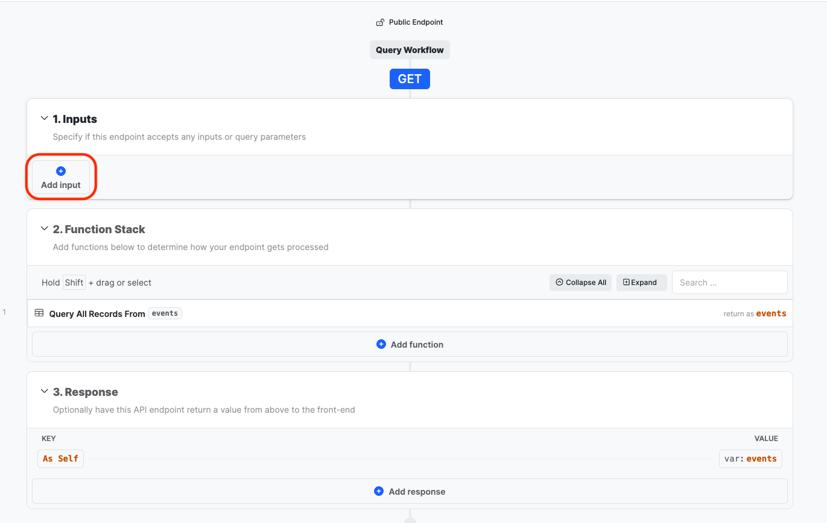Screen dimensions: 827x523
Task: Click the plus icon above Add input
Action: 61,171
